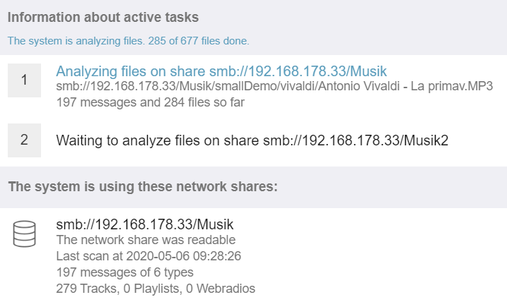The width and height of the screenshot is (507, 302).
Task: Select the waiting task for share Musik2
Action: point(252,140)
